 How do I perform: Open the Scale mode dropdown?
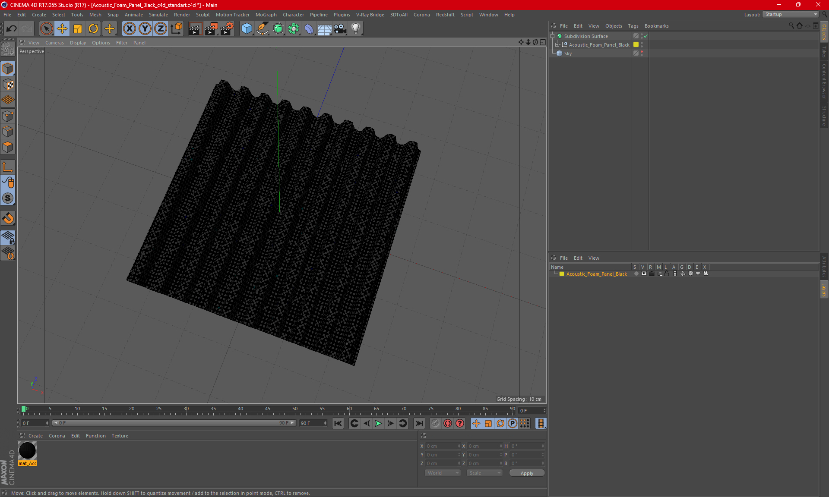pos(484,473)
